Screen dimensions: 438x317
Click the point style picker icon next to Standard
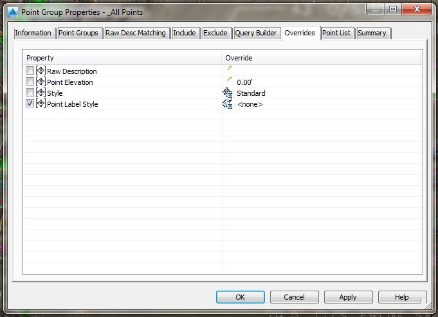(x=228, y=93)
